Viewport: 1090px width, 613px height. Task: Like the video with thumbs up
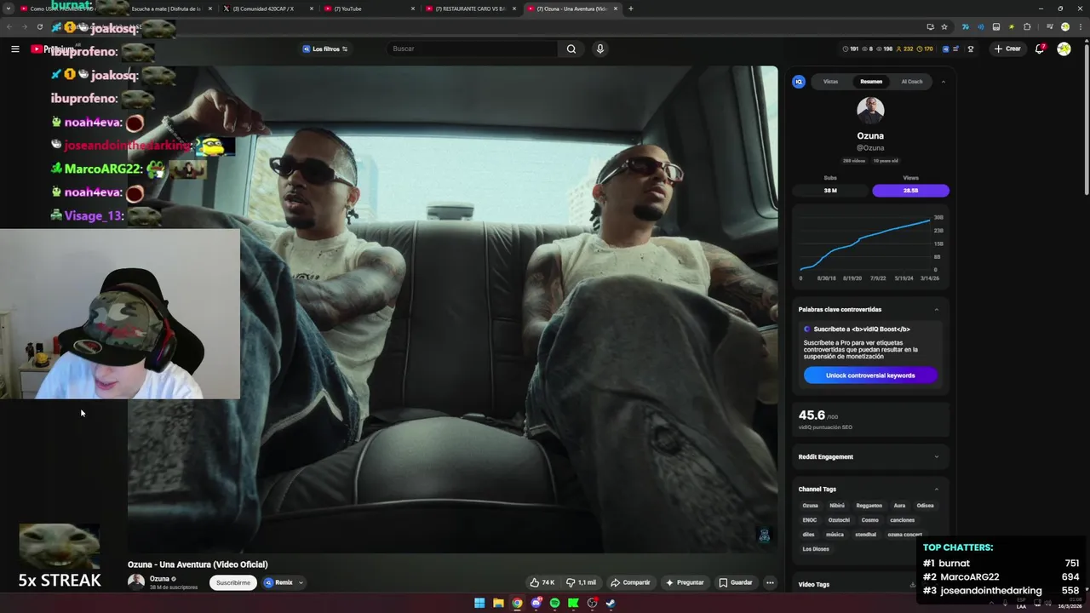[x=542, y=582]
